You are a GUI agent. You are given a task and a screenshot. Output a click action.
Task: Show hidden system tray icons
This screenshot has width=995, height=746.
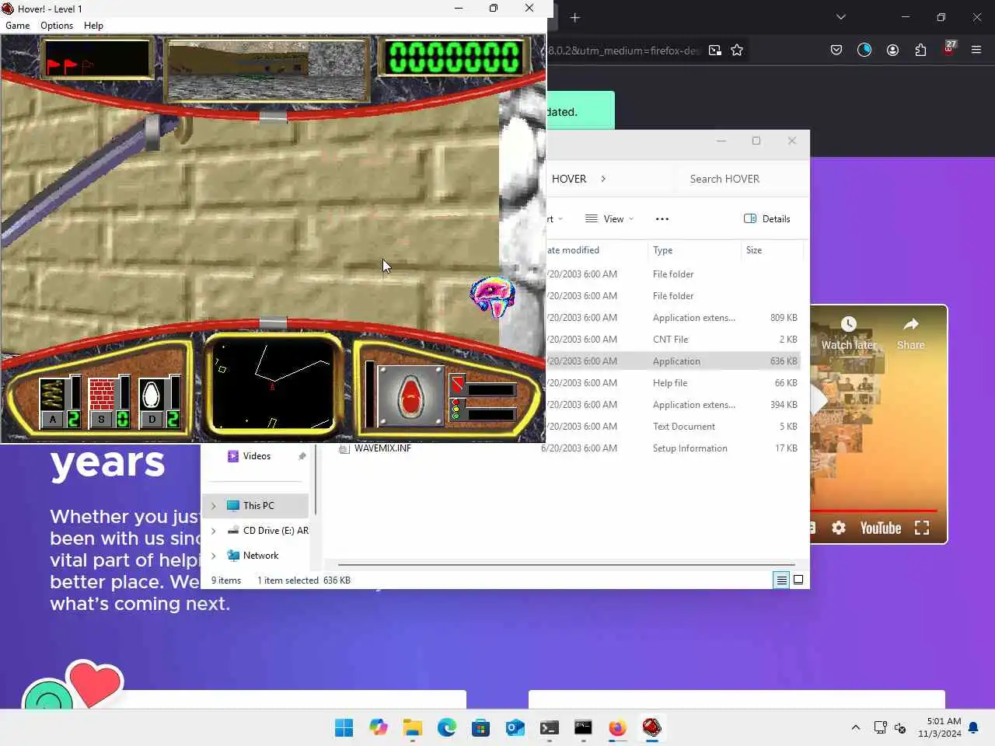coord(856,727)
